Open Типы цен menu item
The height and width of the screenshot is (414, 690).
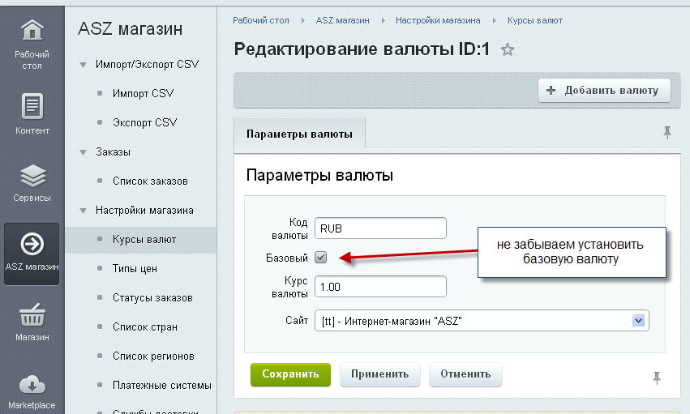tap(135, 268)
